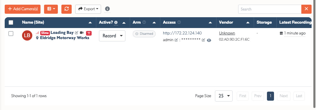Edit the Loading Bay camera name
The image size is (316, 110).
[77, 33]
